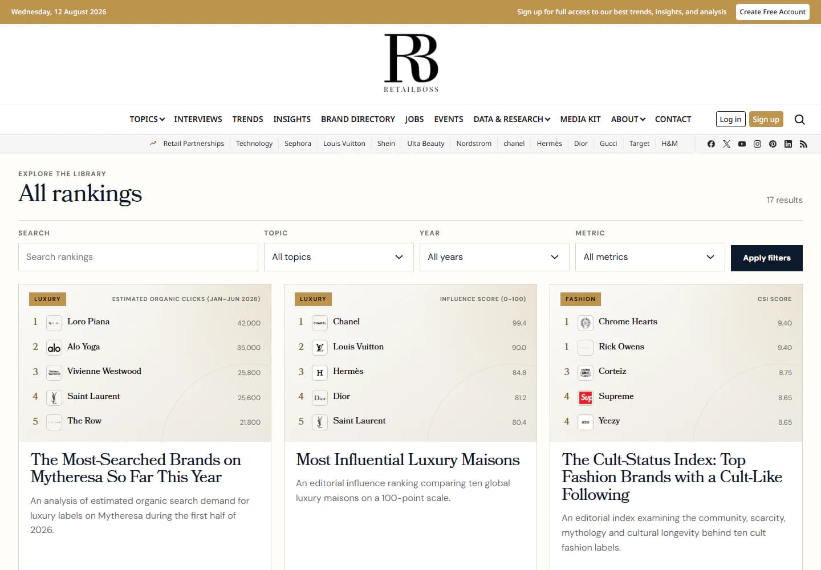Click the Hermès brand logo
821x570 pixels.
click(x=320, y=373)
